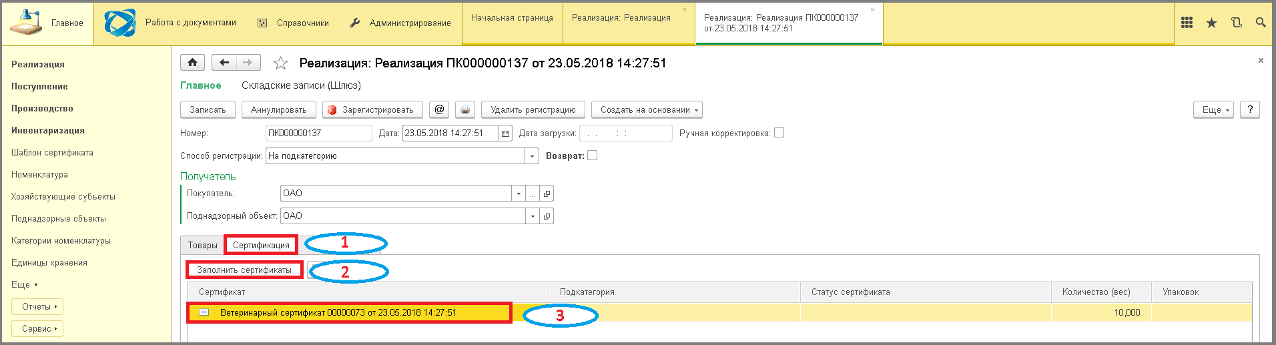Click Зарегистрировать button
This screenshot has width=1276, height=345.
(x=372, y=109)
